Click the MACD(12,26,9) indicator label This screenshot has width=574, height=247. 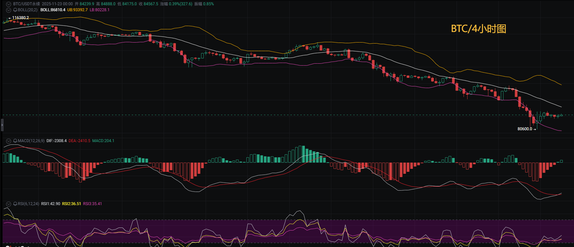pyautogui.click(x=31, y=141)
